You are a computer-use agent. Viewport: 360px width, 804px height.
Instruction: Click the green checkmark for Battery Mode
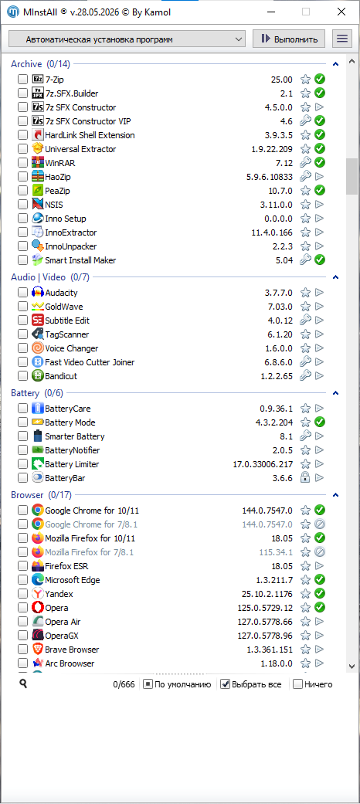(320, 422)
